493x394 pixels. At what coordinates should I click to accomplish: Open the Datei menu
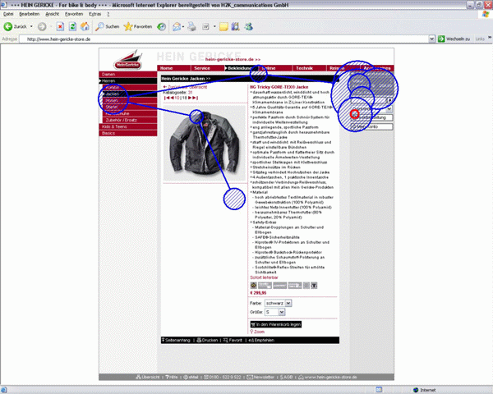point(8,14)
